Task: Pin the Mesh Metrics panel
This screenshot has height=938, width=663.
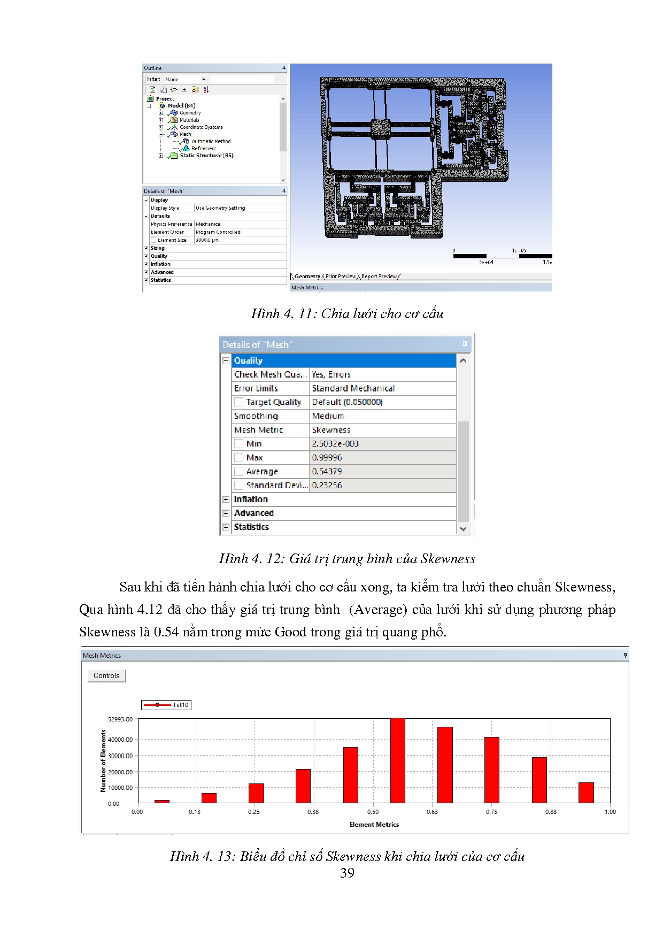Action: (x=625, y=655)
